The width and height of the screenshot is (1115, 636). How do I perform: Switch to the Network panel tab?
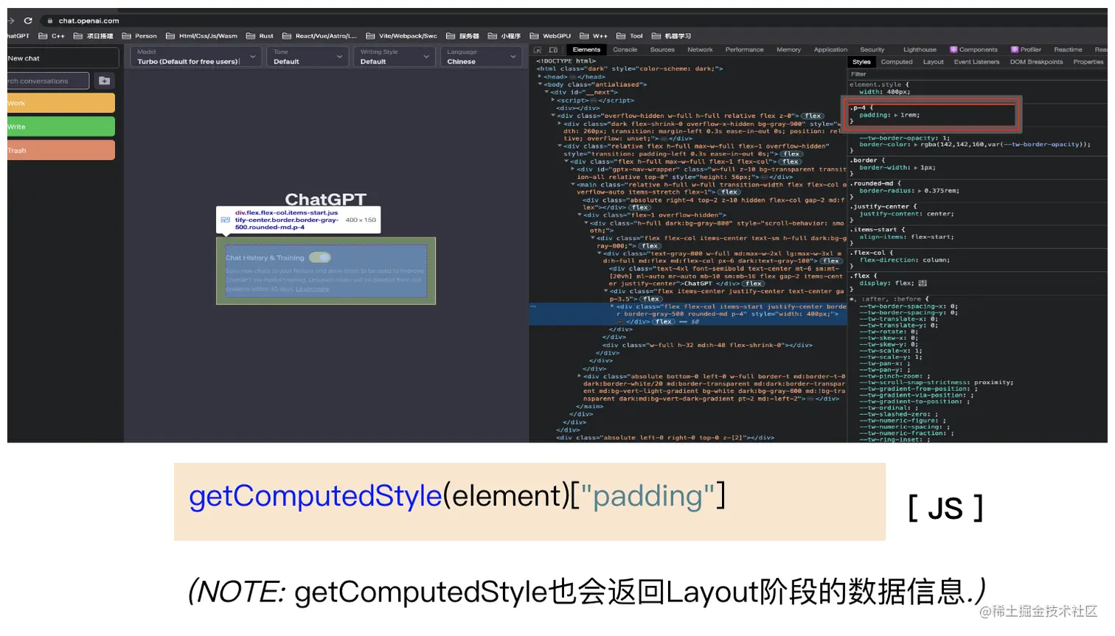[x=700, y=49]
